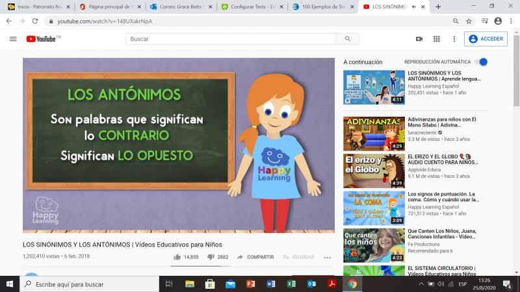This screenshot has height=292, width=520.
Task: Open Que canten los niños thumbnail
Action: point(374,245)
